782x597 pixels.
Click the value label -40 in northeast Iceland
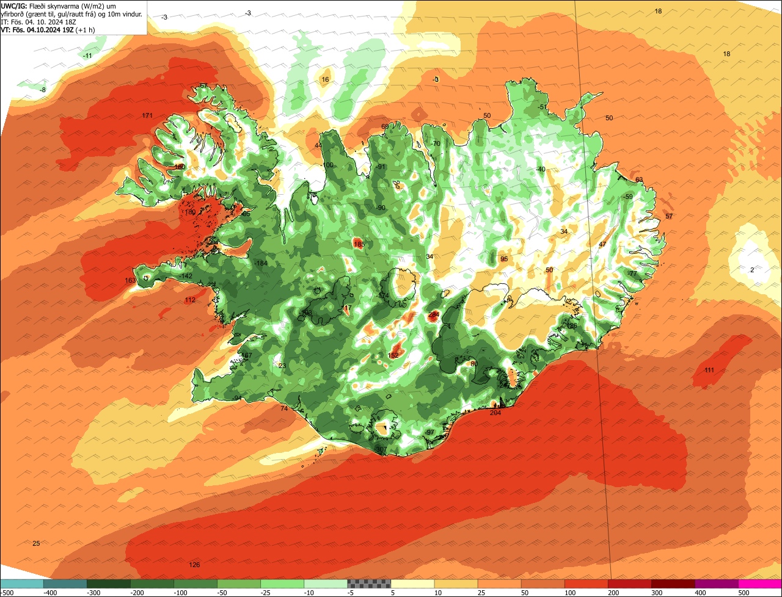541,169
